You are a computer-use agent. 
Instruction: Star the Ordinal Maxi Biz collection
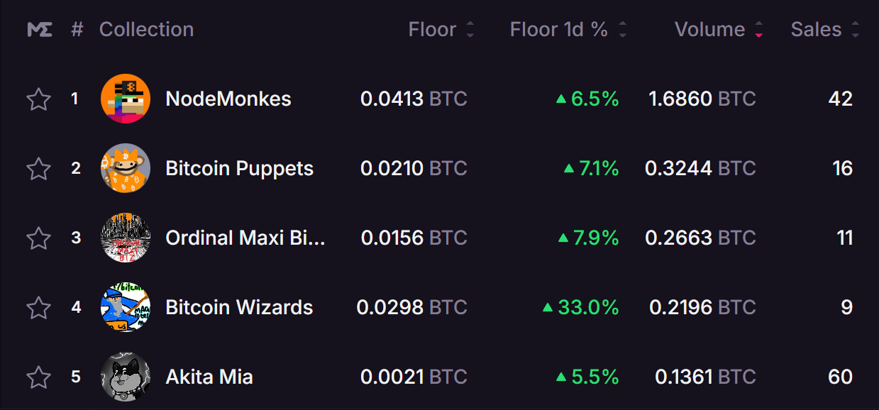[38, 238]
